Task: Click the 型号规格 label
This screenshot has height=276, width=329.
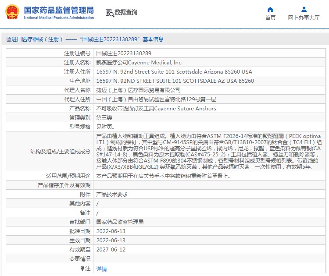Action: pos(80,127)
